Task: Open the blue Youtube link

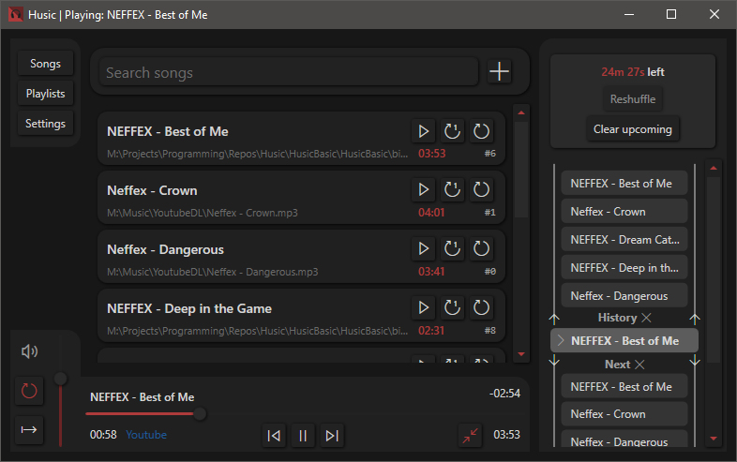Action: (x=146, y=435)
